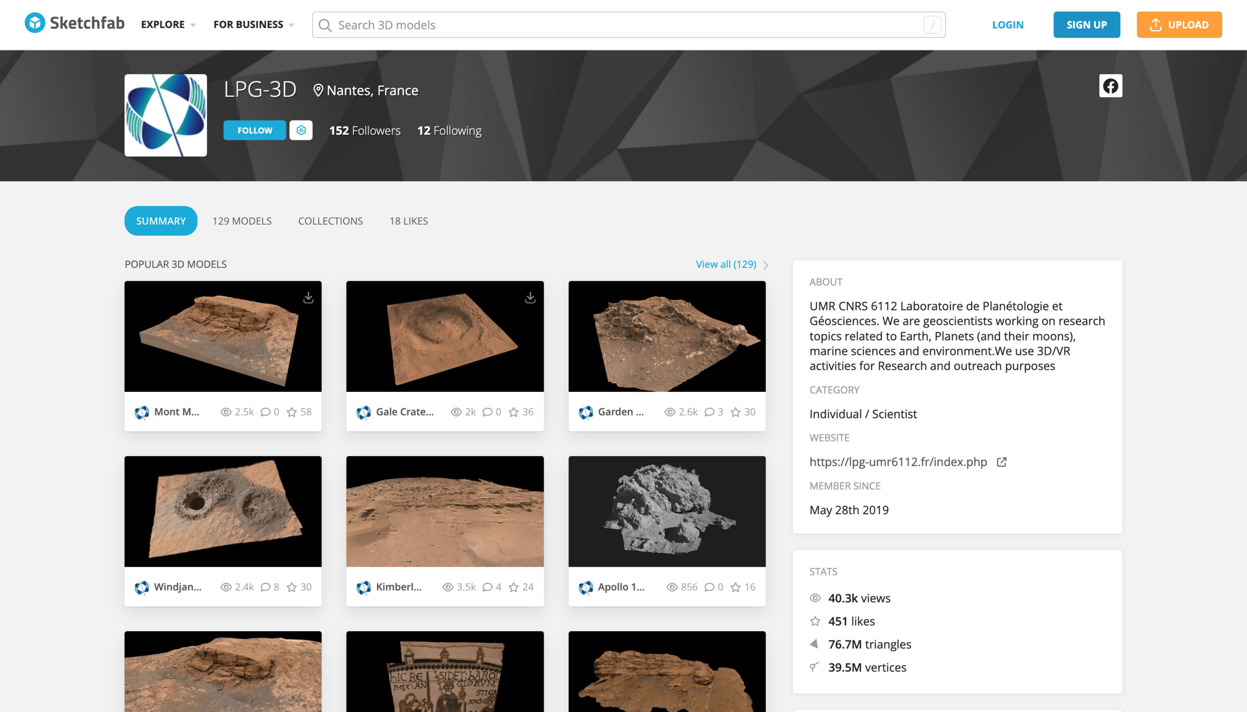The height and width of the screenshot is (712, 1247).
Task: Click the LPG-3D profile avatar image
Action: pos(166,115)
